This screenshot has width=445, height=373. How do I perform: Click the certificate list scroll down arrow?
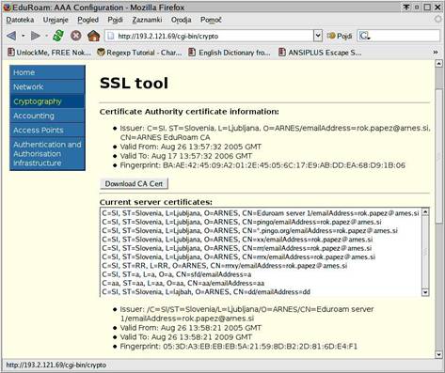[425, 292]
